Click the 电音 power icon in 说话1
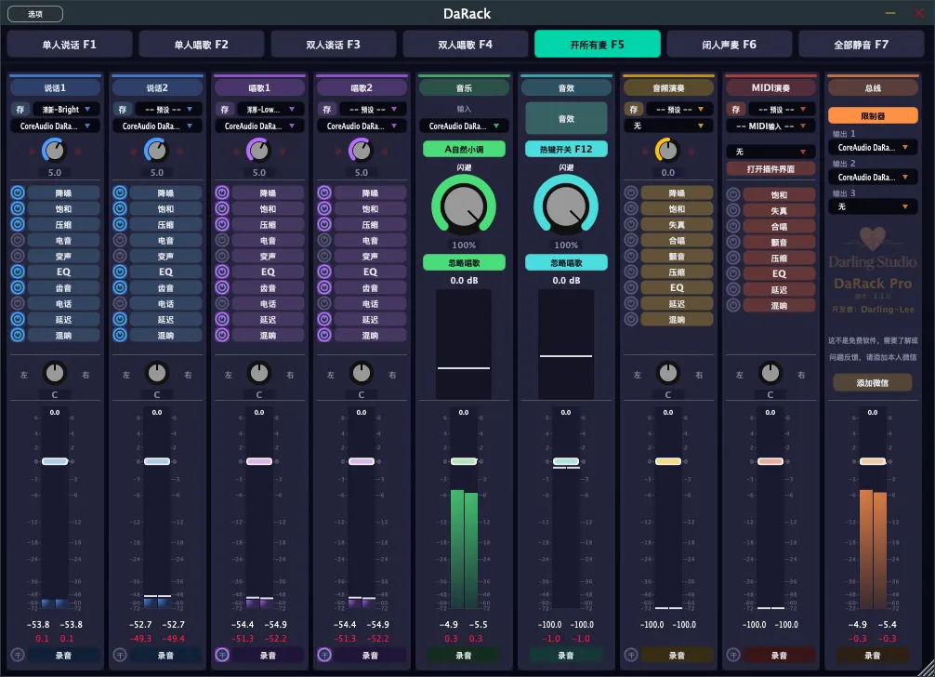This screenshot has height=677, width=935. click(18, 240)
